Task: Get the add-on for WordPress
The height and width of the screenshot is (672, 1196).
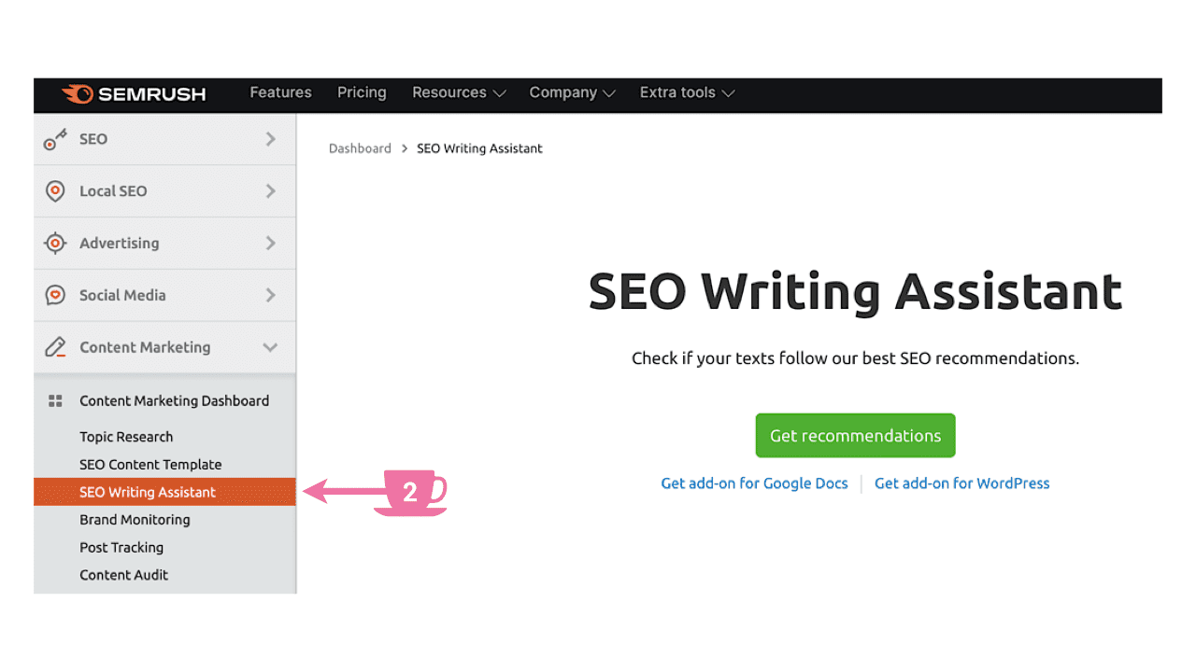Action: 961,483
